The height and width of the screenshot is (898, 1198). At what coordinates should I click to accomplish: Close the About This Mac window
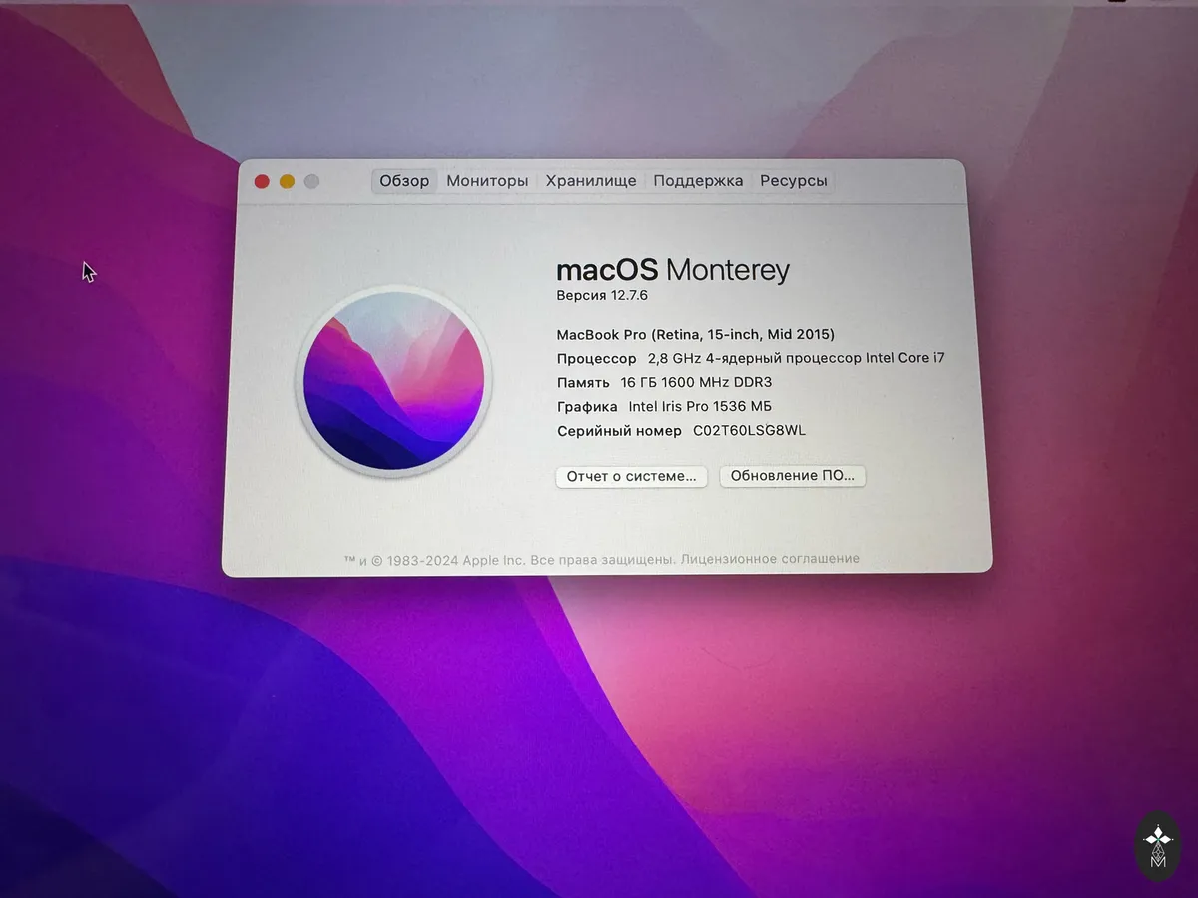pyautogui.click(x=262, y=181)
